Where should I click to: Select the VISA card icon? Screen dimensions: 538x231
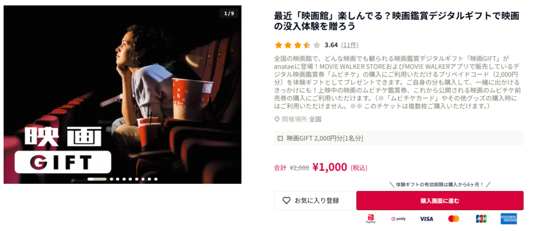point(426,218)
